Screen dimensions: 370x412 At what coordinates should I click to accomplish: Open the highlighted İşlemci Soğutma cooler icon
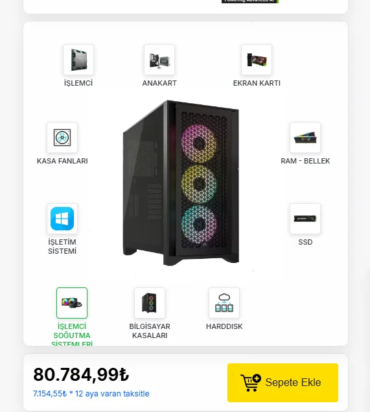pos(72,303)
